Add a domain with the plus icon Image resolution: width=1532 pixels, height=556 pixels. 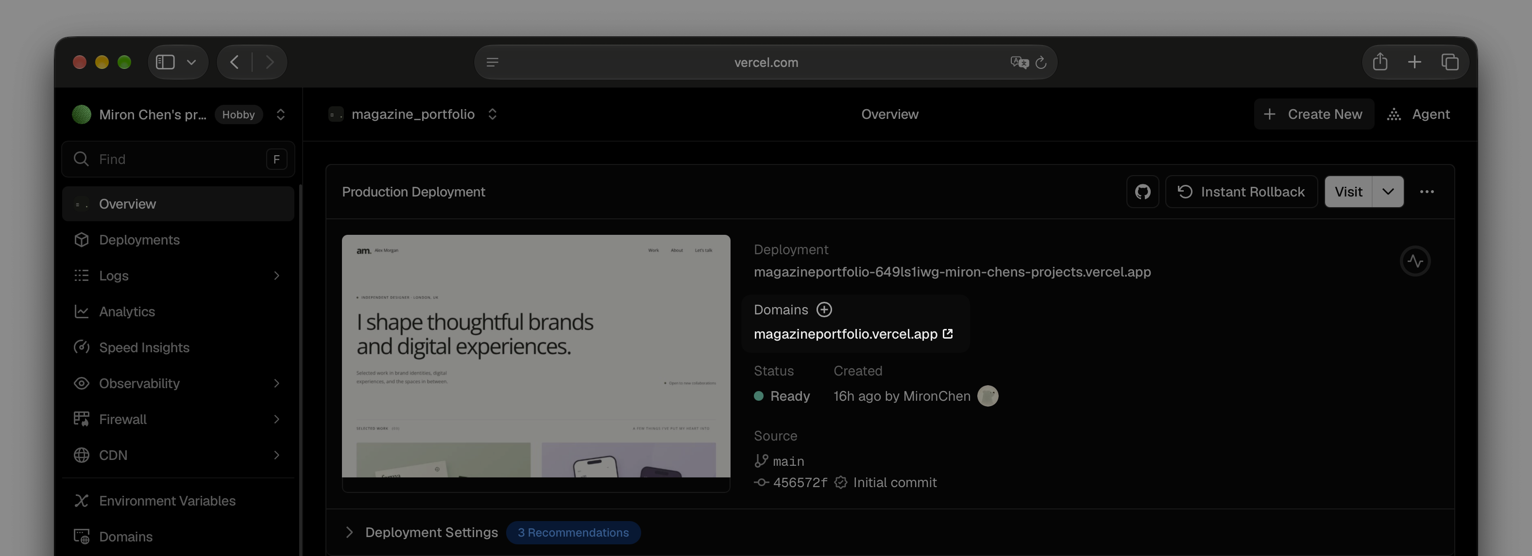click(x=824, y=310)
